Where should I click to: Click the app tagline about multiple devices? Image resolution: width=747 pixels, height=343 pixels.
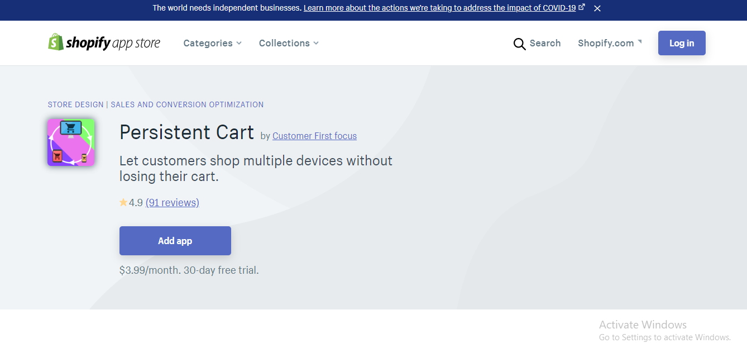(256, 168)
